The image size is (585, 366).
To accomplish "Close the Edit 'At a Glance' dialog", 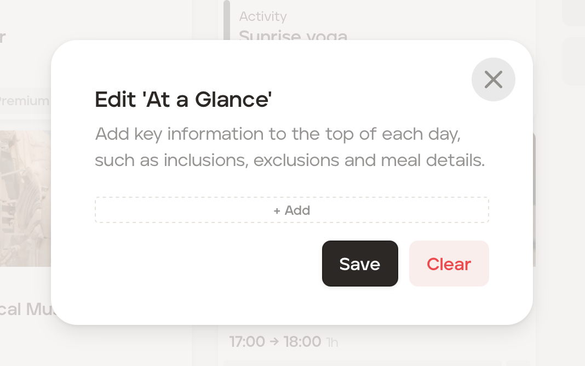I will 493,79.
